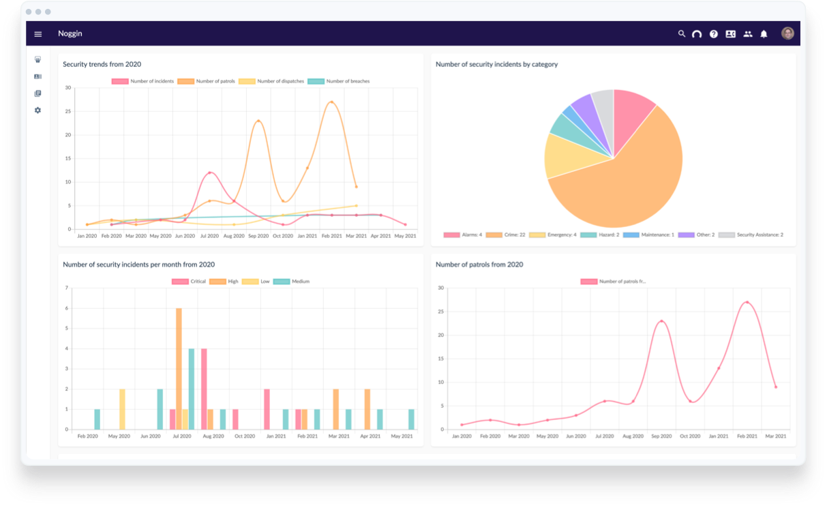Open the hamburger navigation menu
The image size is (827, 506).
coord(38,34)
